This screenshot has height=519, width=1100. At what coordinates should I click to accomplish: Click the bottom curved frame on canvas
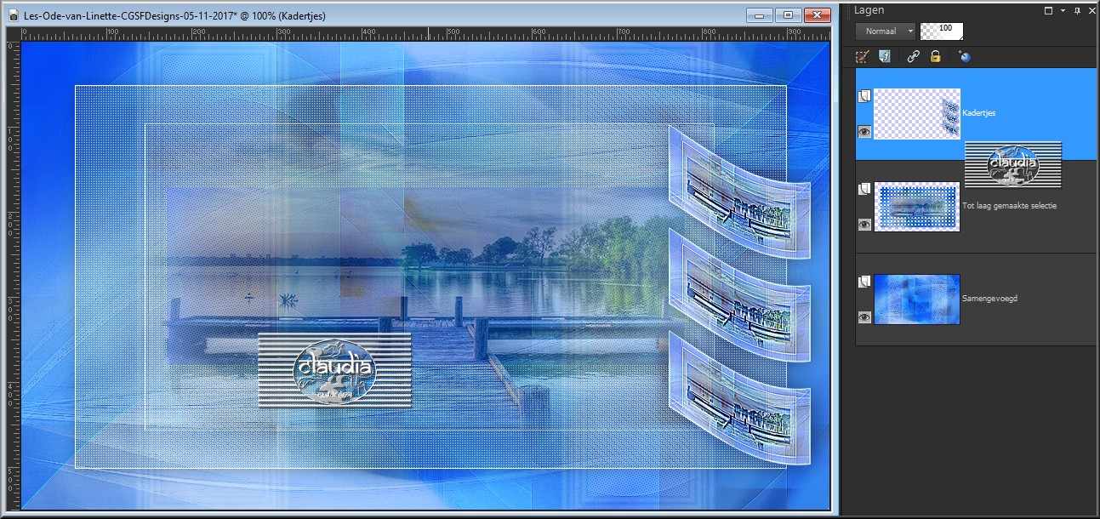click(x=738, y=398)
